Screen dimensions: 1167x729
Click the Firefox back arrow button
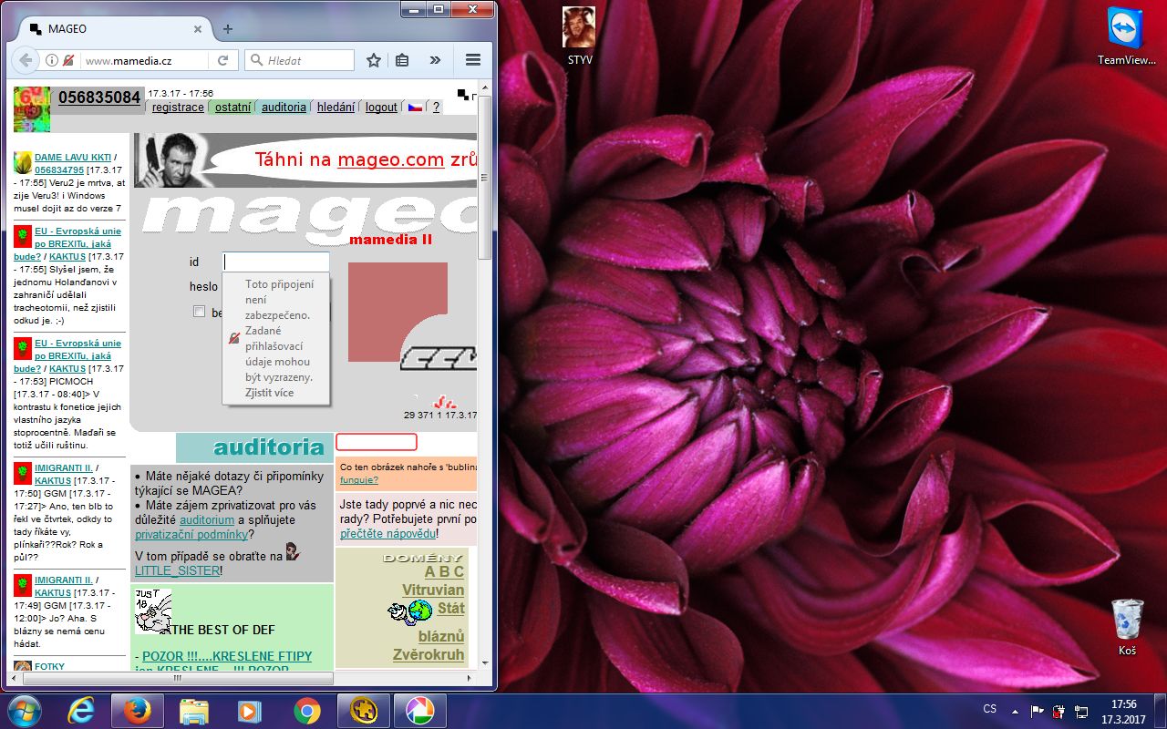coord(26,60)
